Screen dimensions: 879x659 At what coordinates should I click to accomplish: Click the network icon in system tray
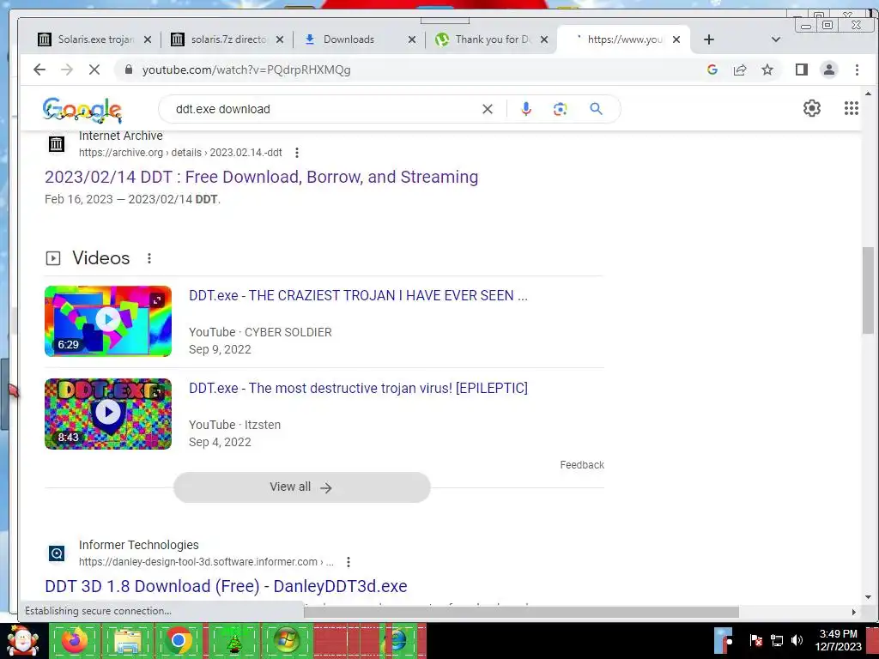coord(777,640)
